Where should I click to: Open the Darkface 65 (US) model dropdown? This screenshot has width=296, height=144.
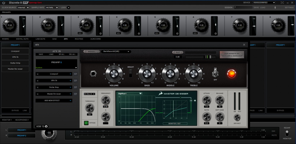[x=116, y=51]
